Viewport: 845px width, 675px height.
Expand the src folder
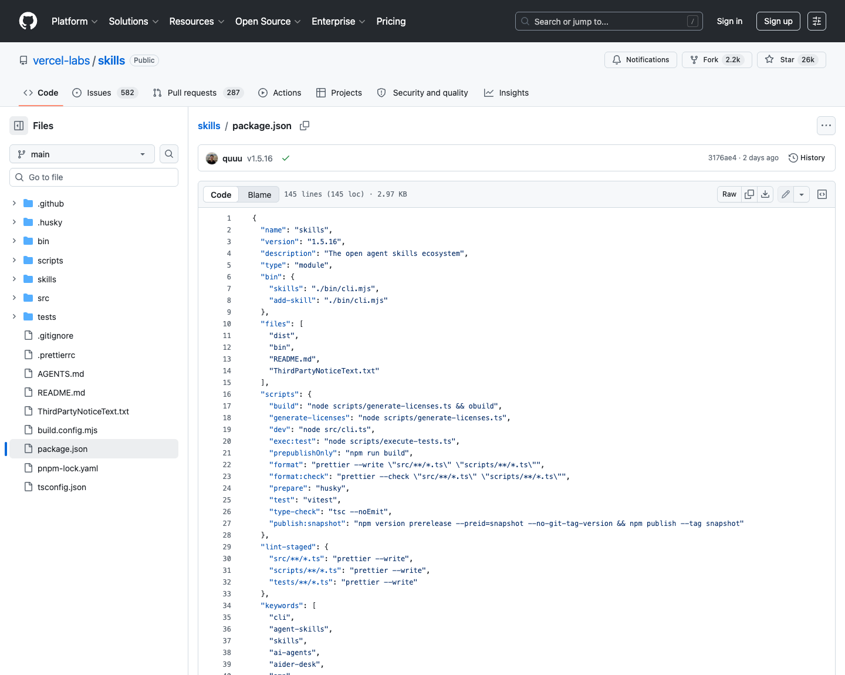tap(14, 298)
